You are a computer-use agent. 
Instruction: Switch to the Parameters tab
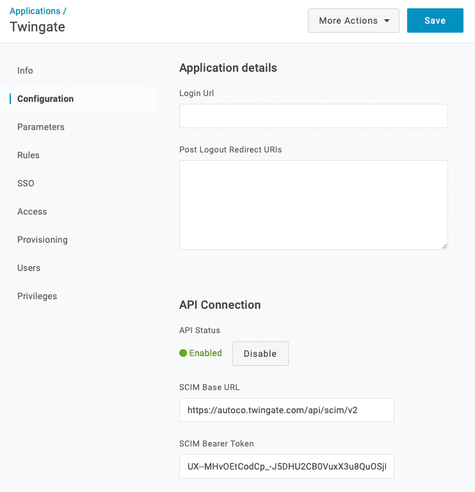pyautogui.click(x=41, y=127)
